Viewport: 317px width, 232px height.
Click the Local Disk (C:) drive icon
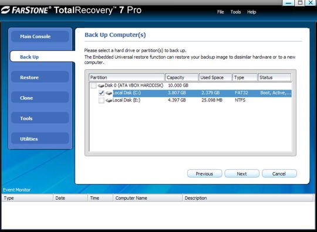click(x=109, y=93)
